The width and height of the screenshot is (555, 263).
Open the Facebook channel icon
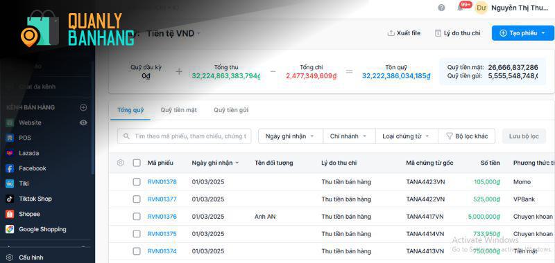(10, 168)
